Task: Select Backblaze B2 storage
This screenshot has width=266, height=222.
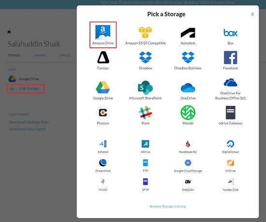Action: point(188,144)
